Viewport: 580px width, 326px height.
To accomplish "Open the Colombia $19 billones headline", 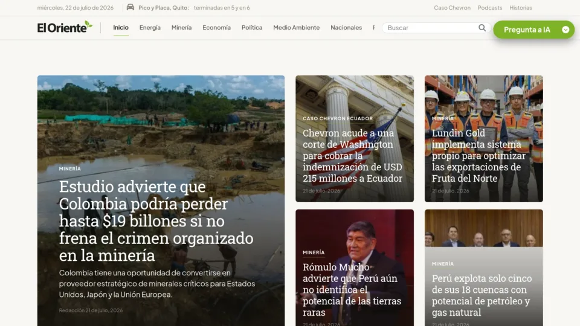I will (156, 221).
